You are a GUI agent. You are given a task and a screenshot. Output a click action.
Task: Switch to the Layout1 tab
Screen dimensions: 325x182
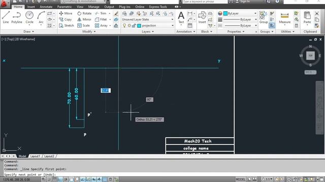[x=35, y=156]
